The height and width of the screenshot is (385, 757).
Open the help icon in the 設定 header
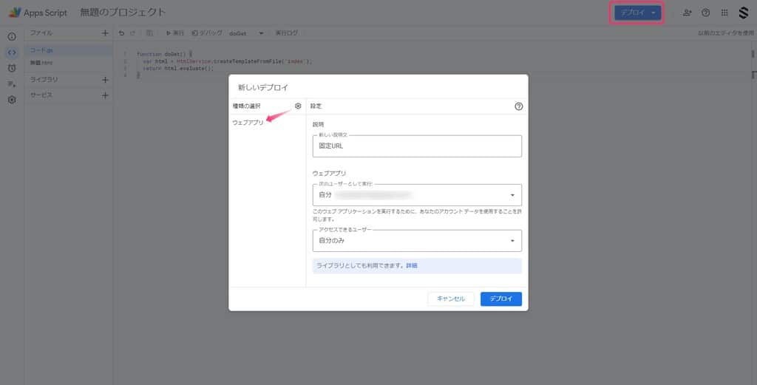518,106
